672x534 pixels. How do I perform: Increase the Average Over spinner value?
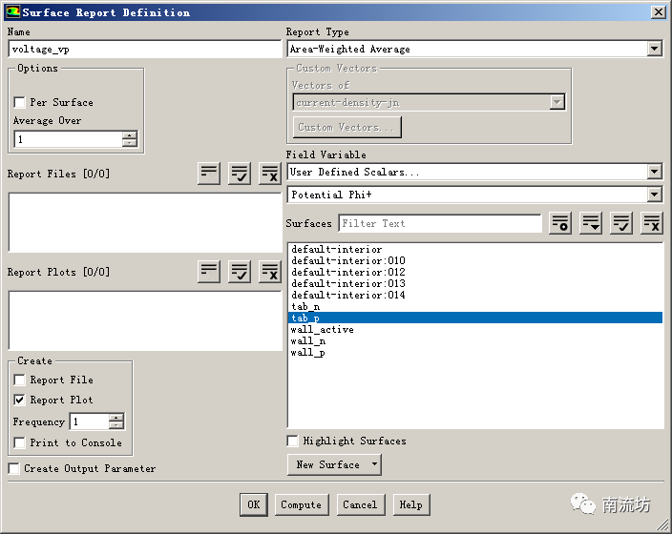(130, 135)
